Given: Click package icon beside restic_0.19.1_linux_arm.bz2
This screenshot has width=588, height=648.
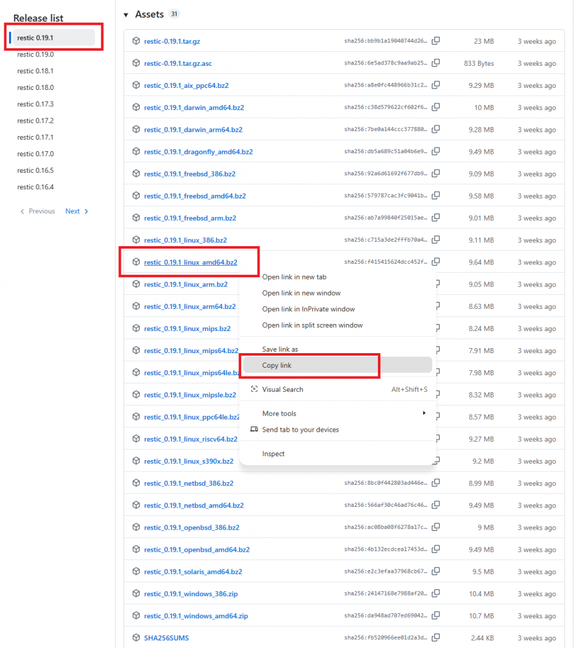Looking at the screenshot, I should 136,284.
